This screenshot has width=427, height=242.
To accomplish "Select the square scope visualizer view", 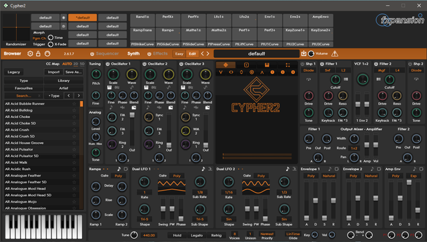I will point(246,65).
